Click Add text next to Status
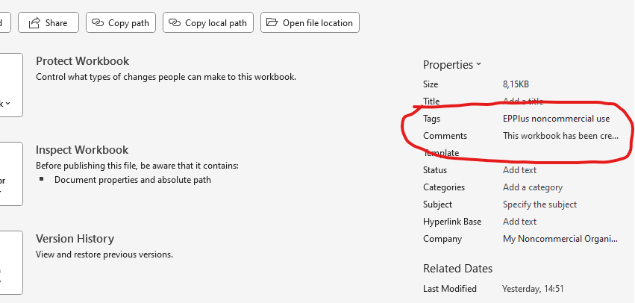Screen dimensions: 635x303 (x=519, y=170)
